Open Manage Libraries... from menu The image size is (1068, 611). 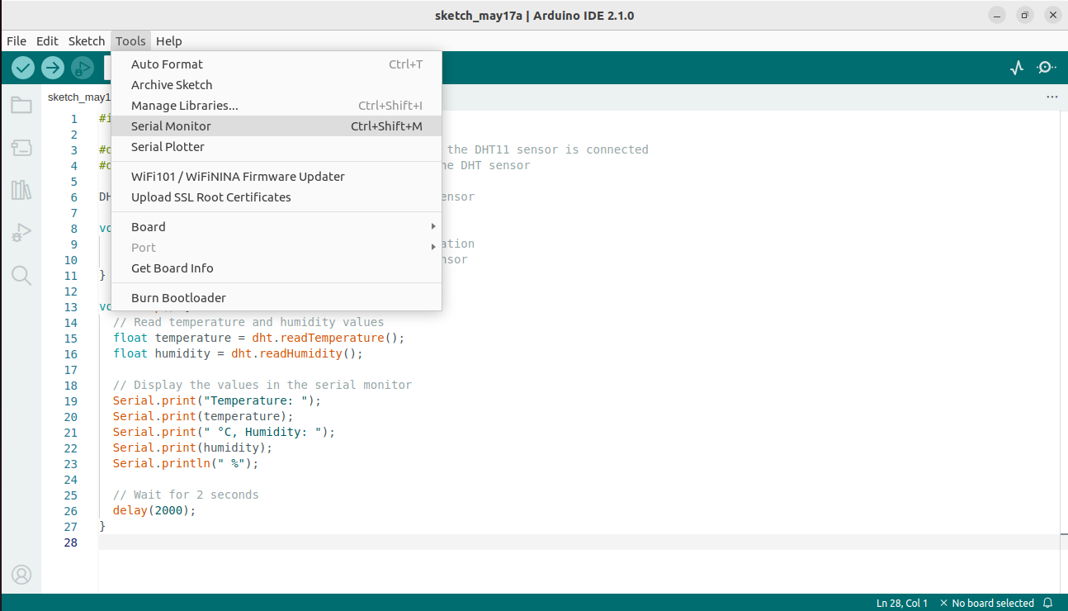click(x=276, y=106)
